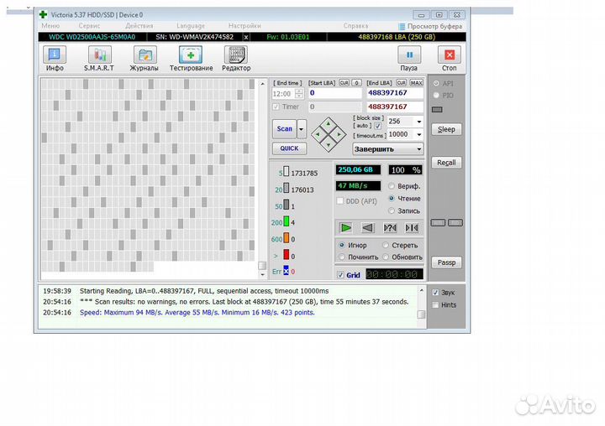Open the Меню menu
Image resolution: width=605 pixels, height=426 pixels.
pyautogui.click(x=50, y=26)
